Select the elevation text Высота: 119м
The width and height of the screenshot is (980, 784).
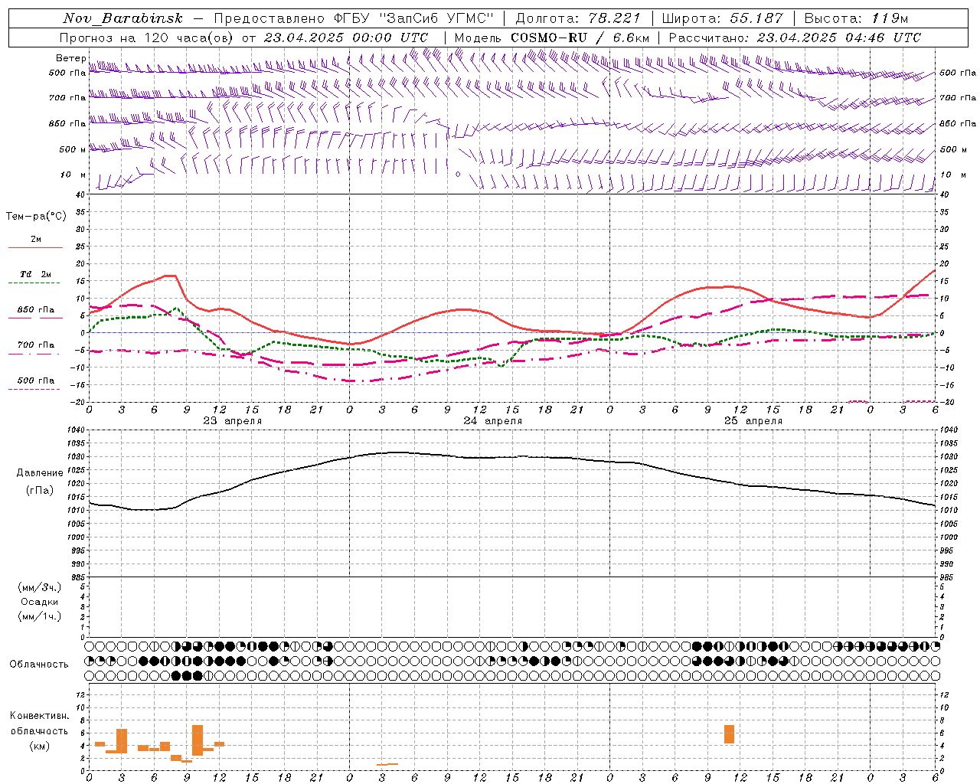[857, 18]
